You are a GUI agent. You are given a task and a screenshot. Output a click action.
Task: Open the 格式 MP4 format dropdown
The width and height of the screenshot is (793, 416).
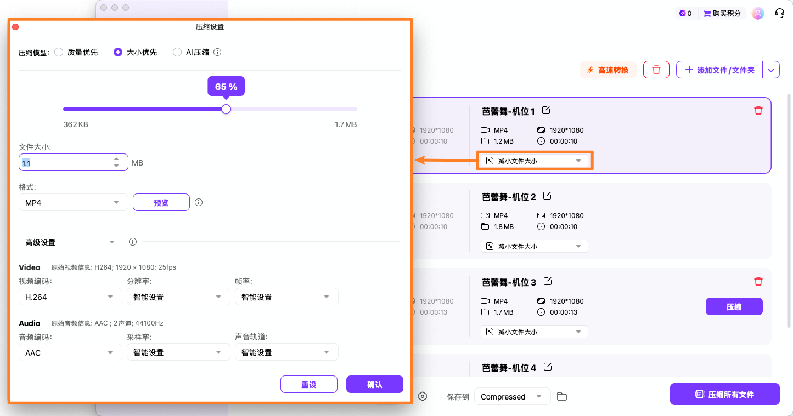73,202
